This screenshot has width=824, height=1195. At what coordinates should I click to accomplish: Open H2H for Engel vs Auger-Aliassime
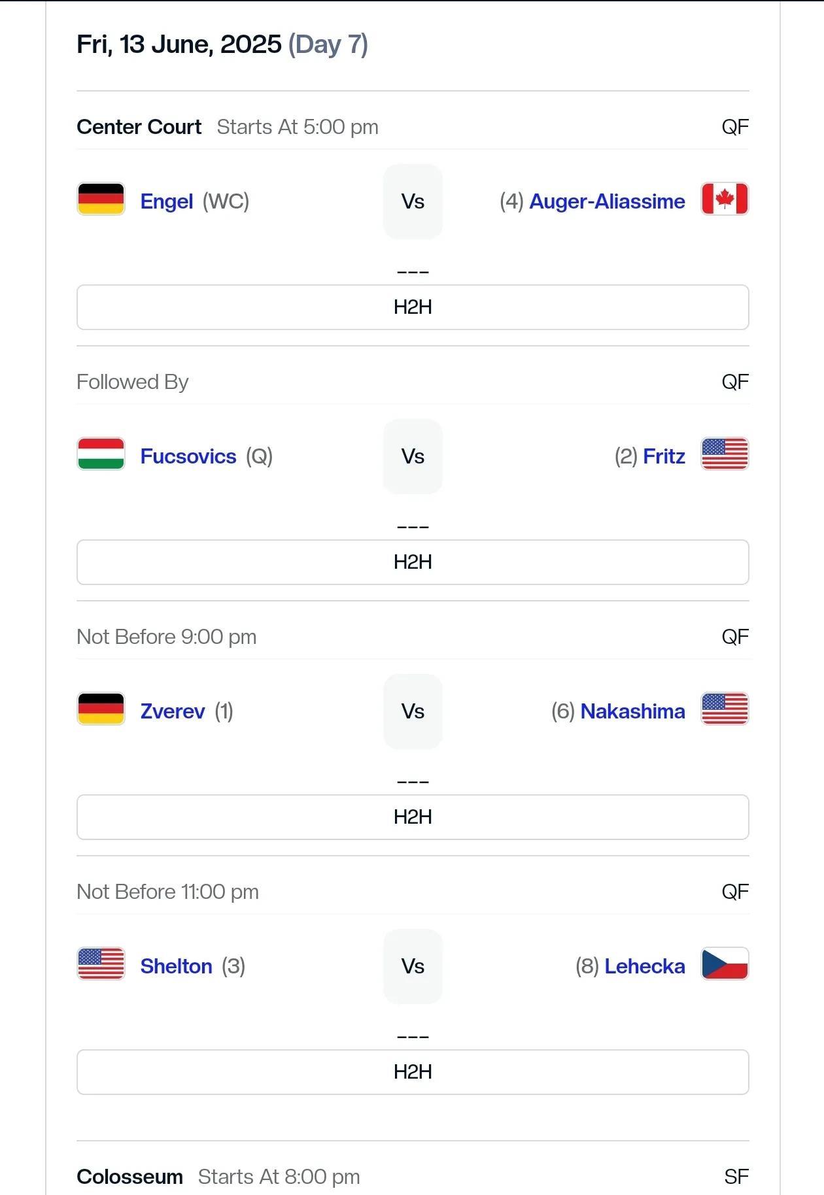point(413,307)
